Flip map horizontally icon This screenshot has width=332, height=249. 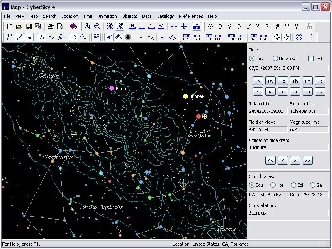174,27
